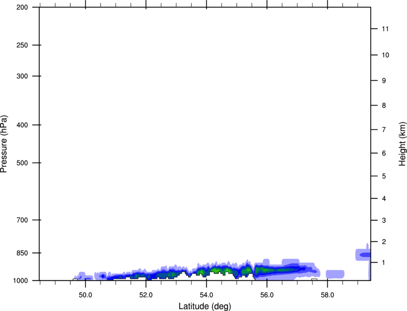Pick the 8 km height label
Image resolution: width=407 pixels, height=311 pixels.
point(384,105)
